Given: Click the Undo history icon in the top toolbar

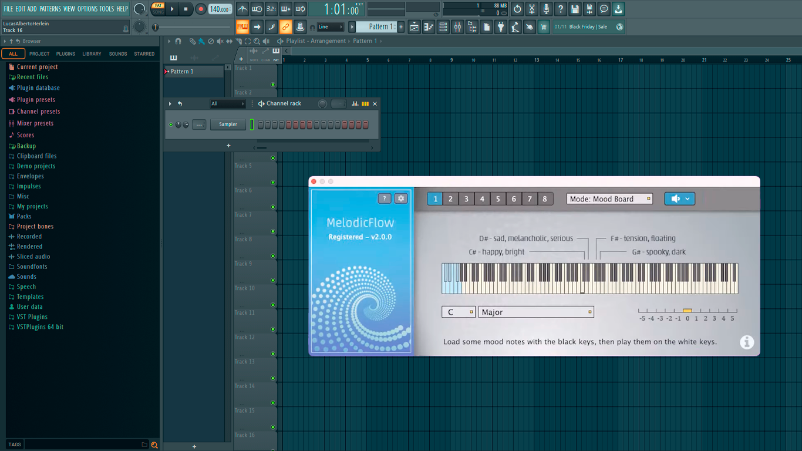Looking at the screenshot, I should 517,9.
